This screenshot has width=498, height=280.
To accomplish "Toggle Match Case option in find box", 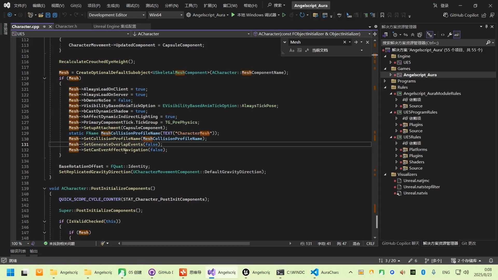I will [x=292, y=50].
